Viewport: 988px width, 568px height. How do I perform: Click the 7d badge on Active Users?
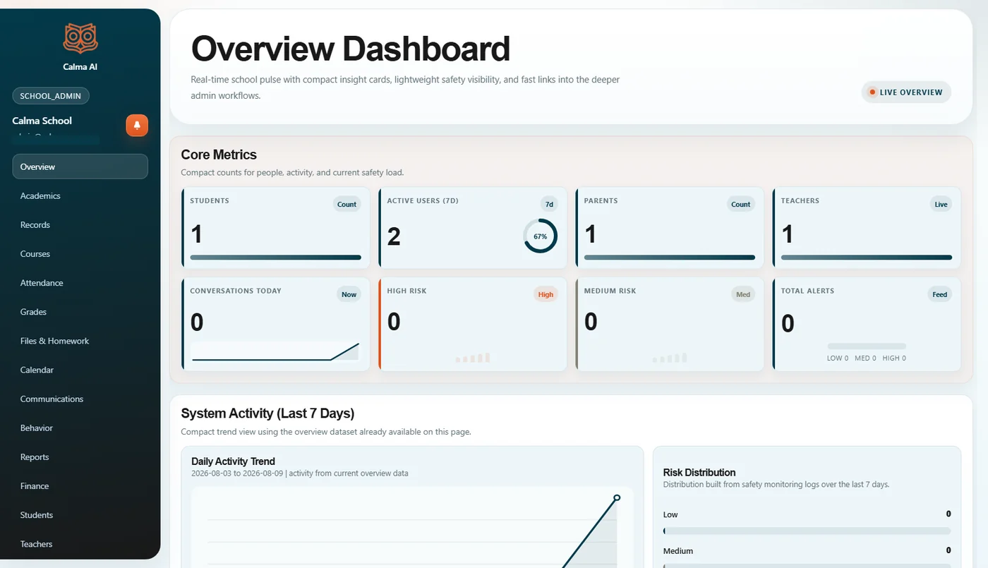pos(549,204)
